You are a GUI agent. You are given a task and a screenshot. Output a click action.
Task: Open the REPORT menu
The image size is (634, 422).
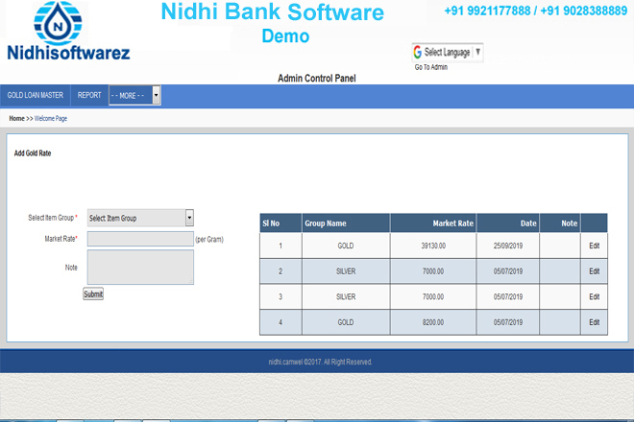[x=89, y=95]
